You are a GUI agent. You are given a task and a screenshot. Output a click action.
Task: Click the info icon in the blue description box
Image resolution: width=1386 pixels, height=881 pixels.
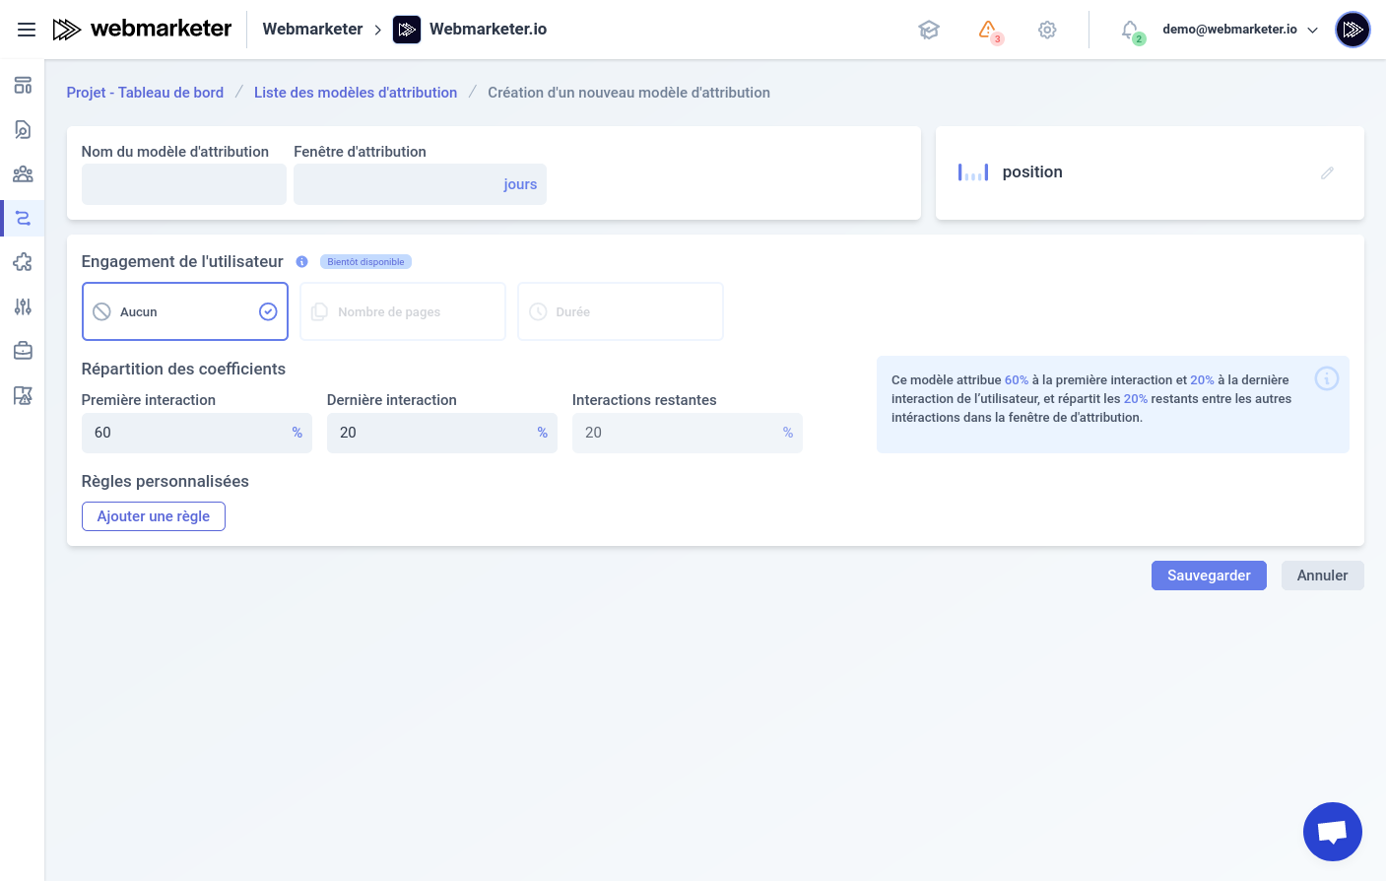tap(1327, 378)
